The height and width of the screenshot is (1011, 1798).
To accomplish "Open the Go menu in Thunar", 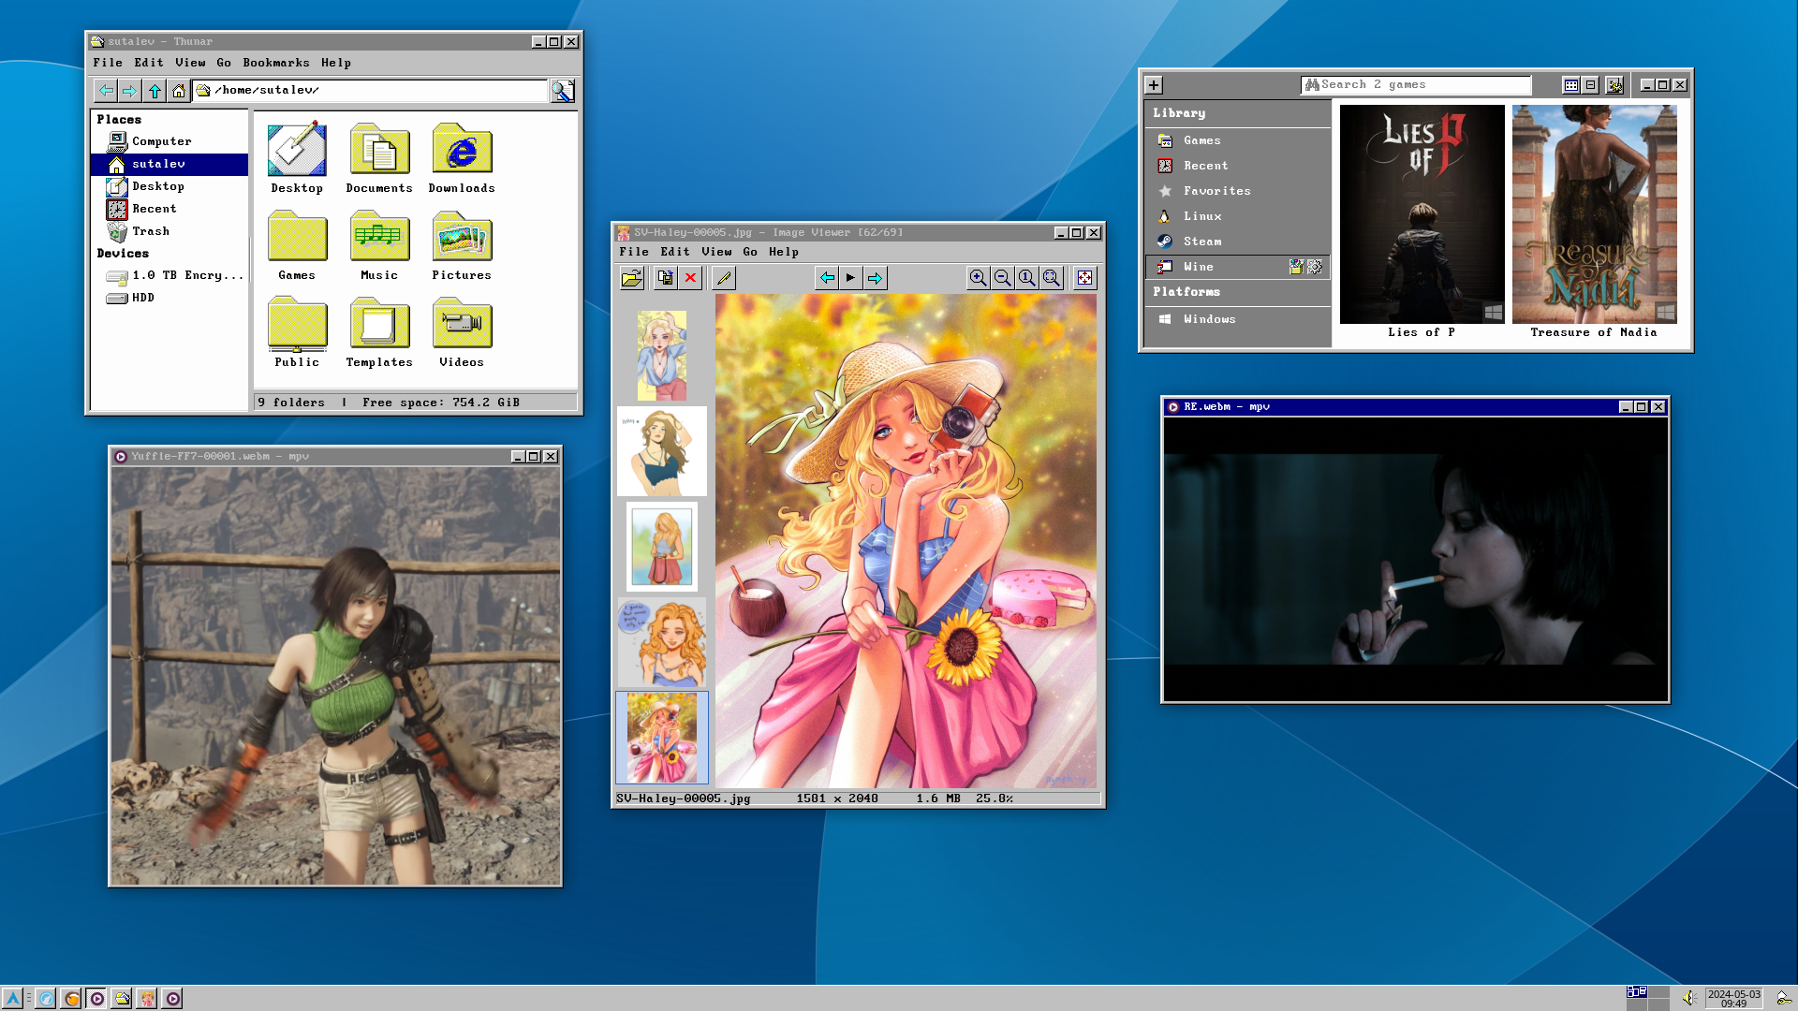I will 224,63.
